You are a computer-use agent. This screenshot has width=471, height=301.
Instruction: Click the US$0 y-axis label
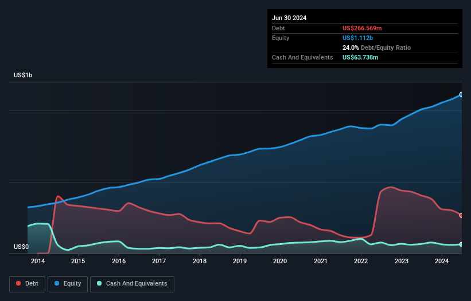[21, 247]
